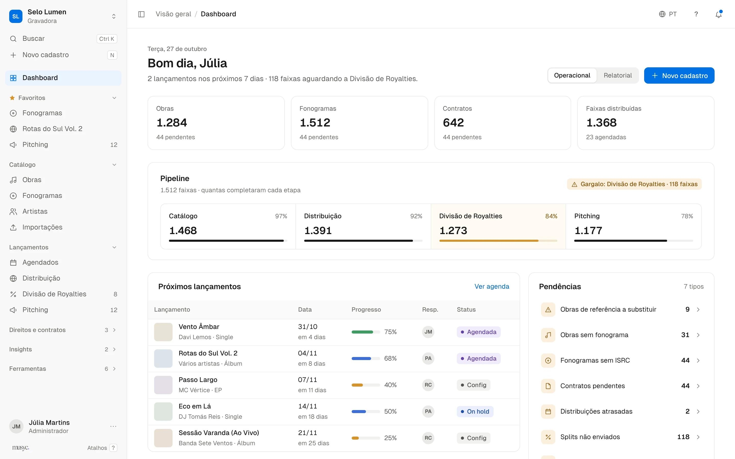
Task: Open the notifications bell
Action: pos(718,14)
